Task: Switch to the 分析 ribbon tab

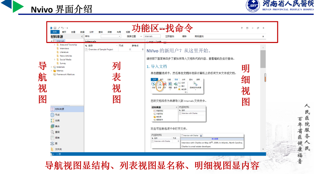Action: coord(91,32)
